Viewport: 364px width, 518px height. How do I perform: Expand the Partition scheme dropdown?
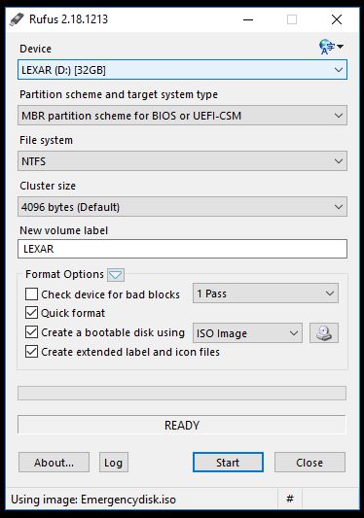click(182, 116)
